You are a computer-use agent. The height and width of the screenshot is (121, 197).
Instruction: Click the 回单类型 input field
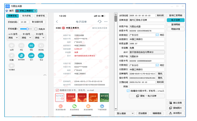[147, 20]
